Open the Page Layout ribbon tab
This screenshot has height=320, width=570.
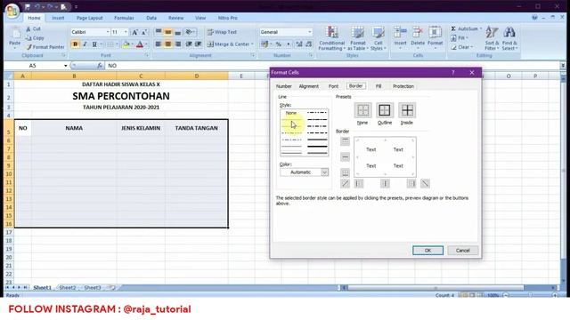89,18
